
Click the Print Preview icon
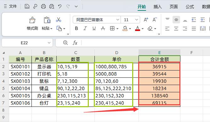click(52, 6)
